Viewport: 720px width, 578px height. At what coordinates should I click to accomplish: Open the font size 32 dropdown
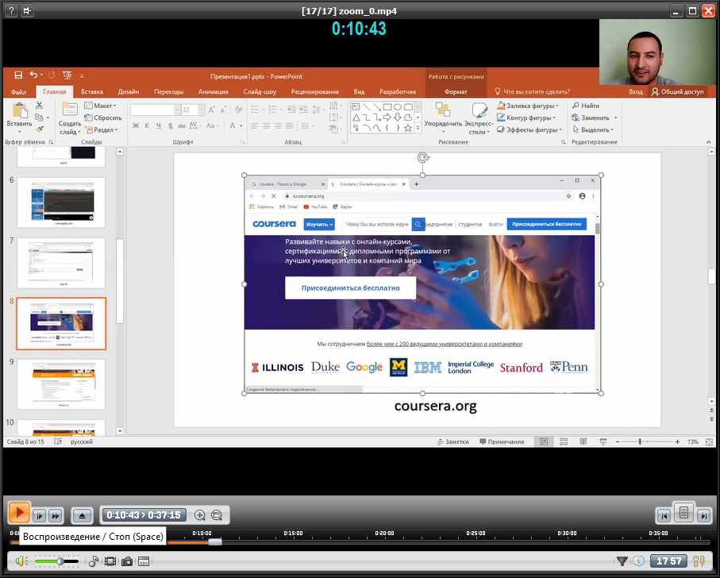point(201,110)
